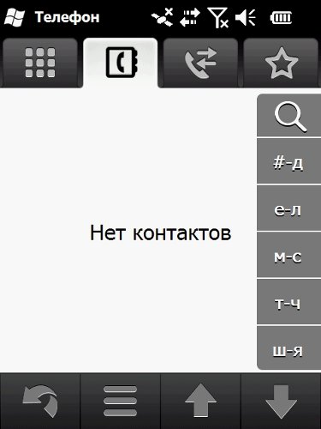The width and height of the screenshot is (321, 429).
Task: Tap the data connection arrows icon
Action: (190, 18)
